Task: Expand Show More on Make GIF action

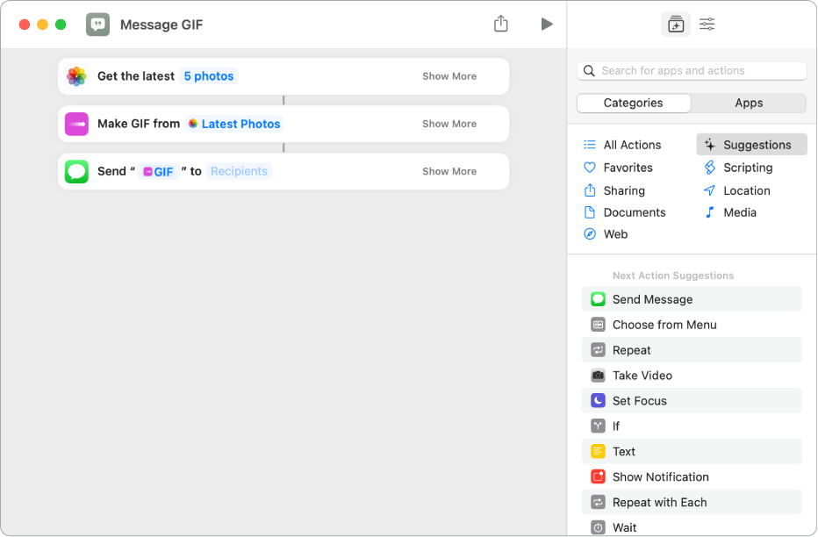Action: click(x=448, y=124)
